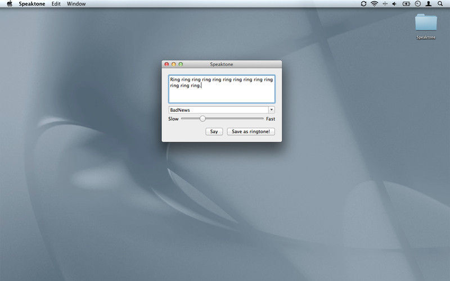Image resolution: width=450 pixels, height=281 pixels.
Task: Open the user account menu icon
Action: (x=429, y=4)
